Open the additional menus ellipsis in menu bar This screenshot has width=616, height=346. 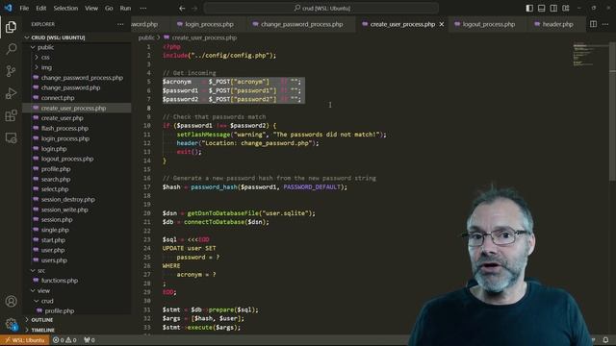(143, 9)
